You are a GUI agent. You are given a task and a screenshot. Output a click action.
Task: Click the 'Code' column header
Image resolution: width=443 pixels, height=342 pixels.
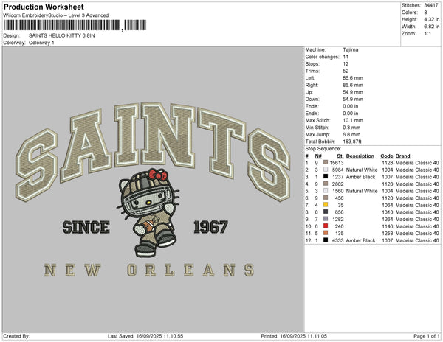pos(387,156)
